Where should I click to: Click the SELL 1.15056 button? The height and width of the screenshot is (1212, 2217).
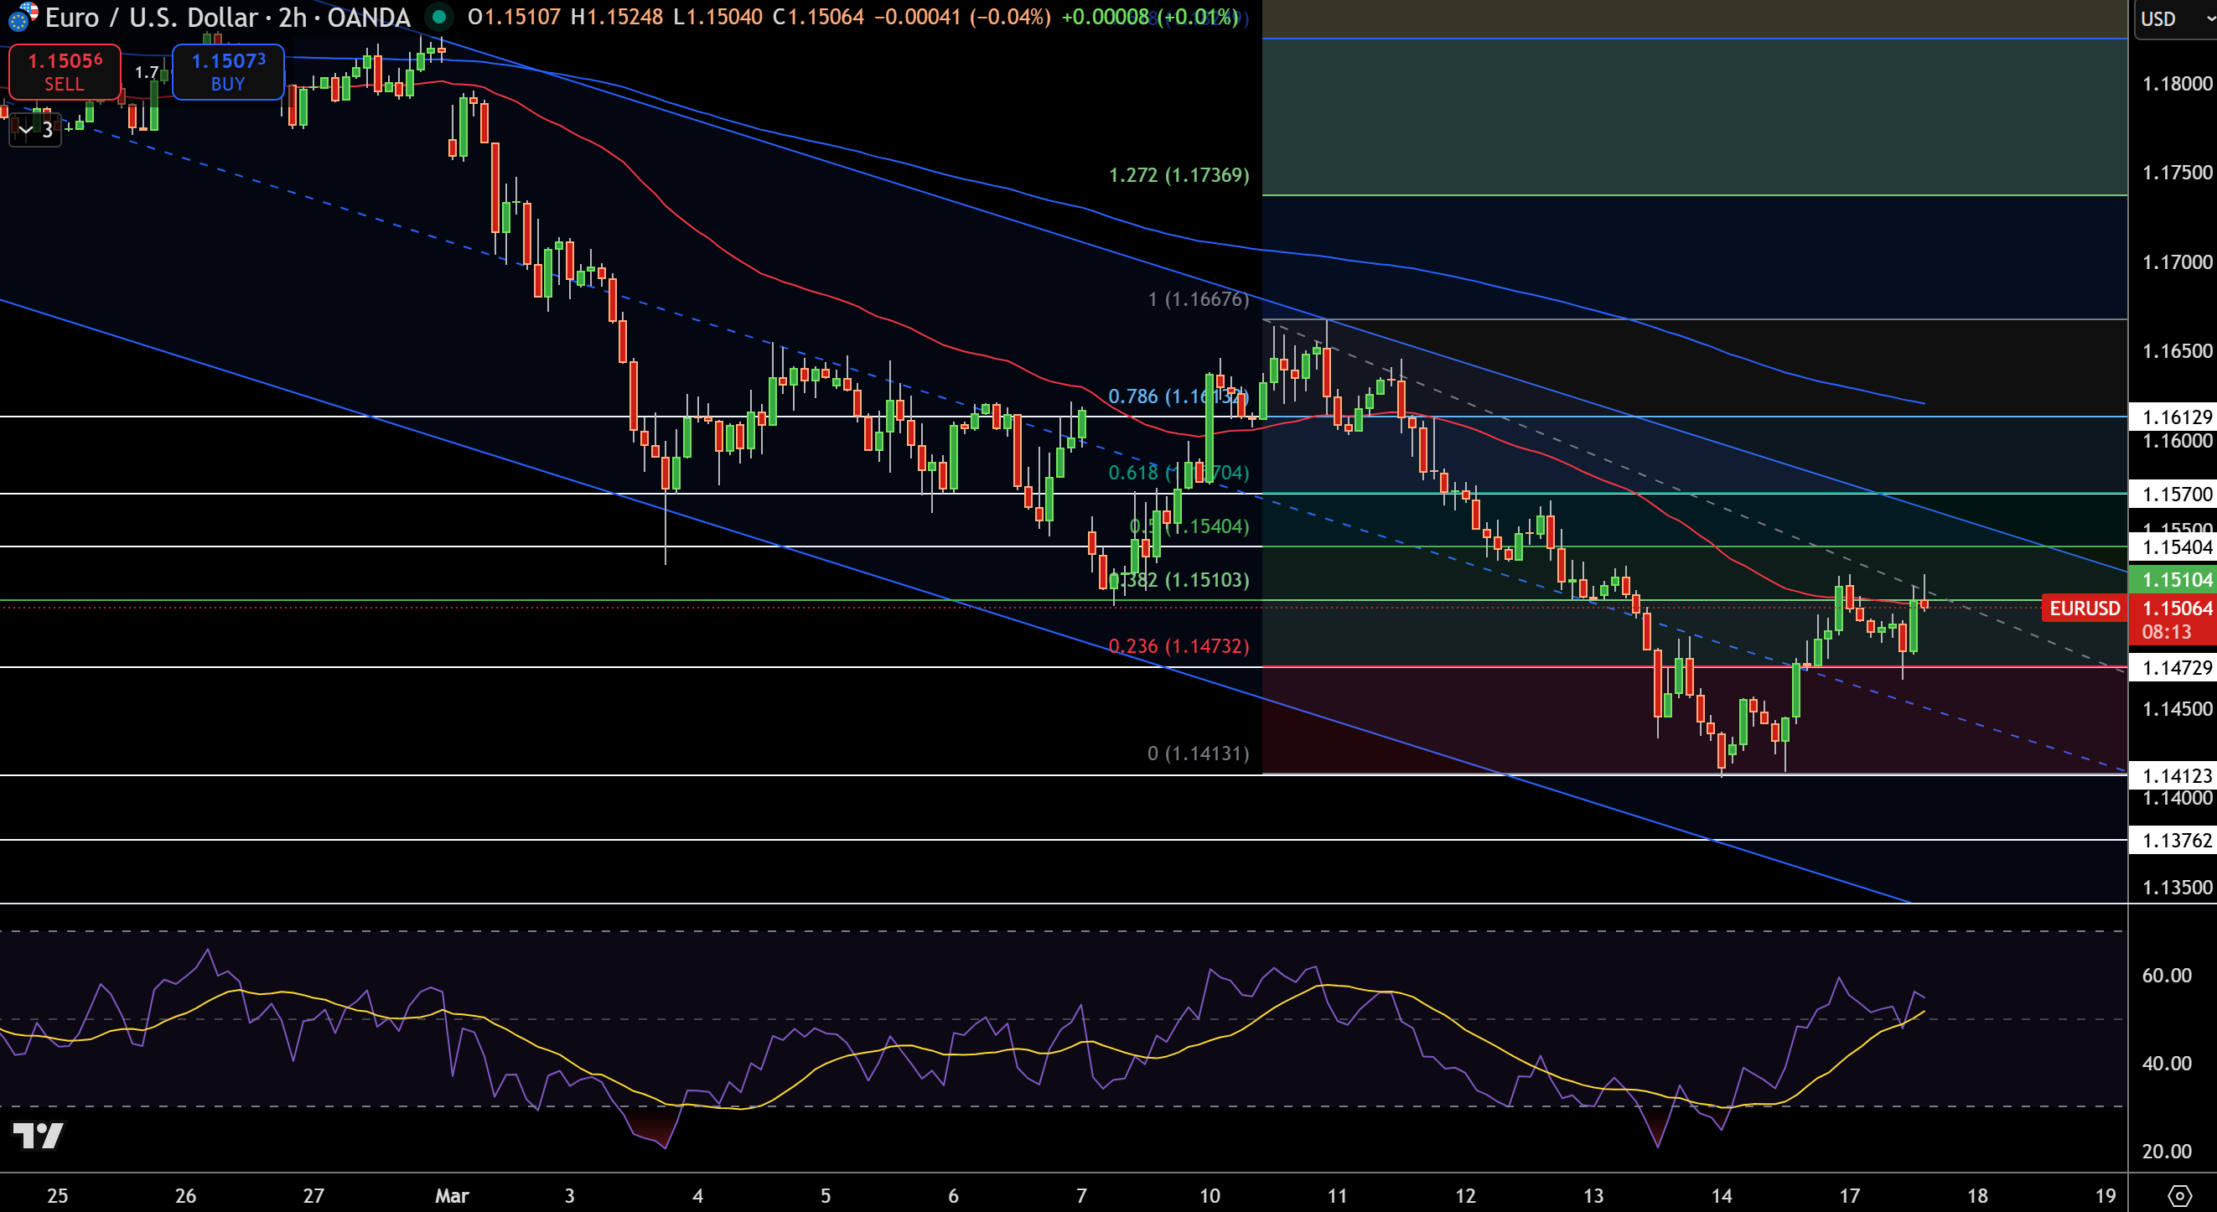point(65,71)
